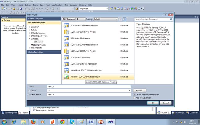Image resolution: width=200 pixels, height=125 pixels.
Task: Click the Browse... button
Action: 140,91
